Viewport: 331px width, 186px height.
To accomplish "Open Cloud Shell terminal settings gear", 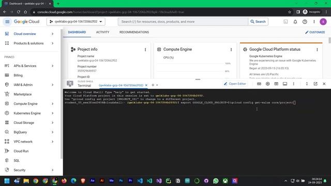I will coord(268,84).
